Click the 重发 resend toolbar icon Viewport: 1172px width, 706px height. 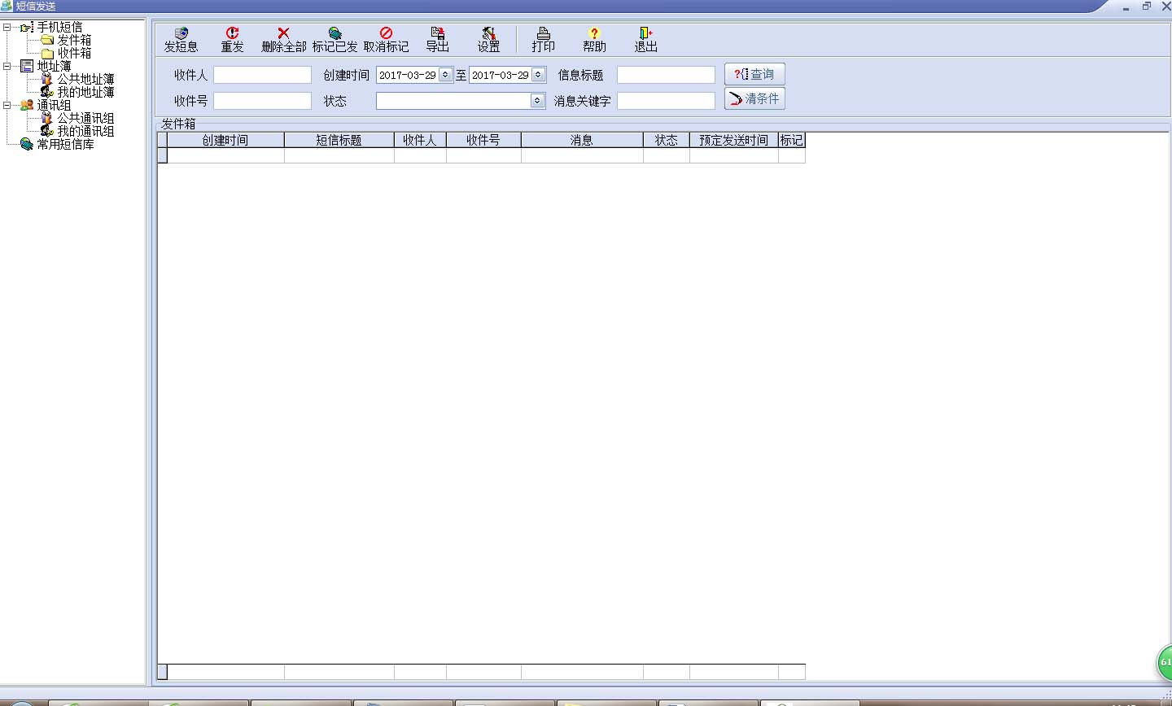(x=232, y=39)
